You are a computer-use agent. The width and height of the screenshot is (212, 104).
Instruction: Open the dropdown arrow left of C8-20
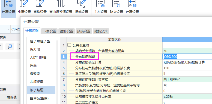tap(8, 29)
